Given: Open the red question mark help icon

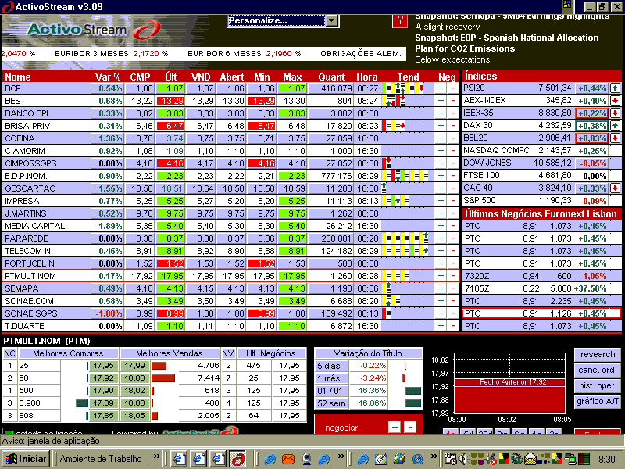Looking at the screenshot, I should tap(400, 21).
